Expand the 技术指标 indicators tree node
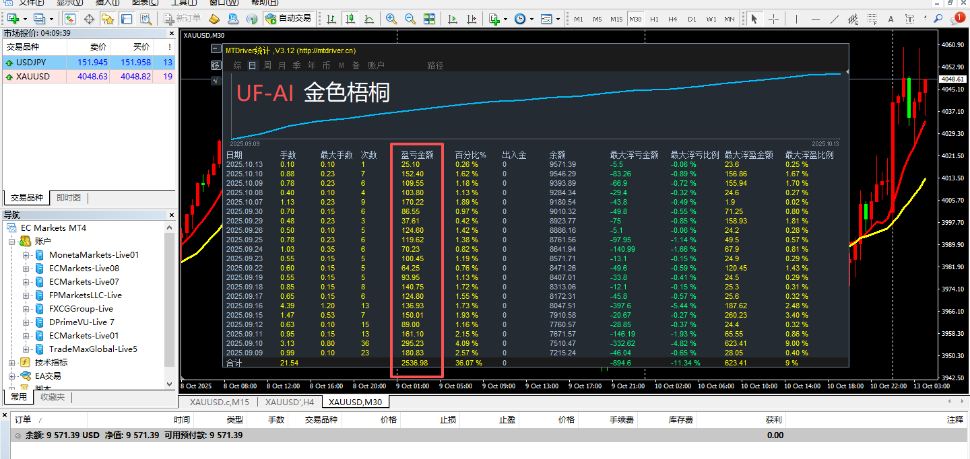 [12, 362]
